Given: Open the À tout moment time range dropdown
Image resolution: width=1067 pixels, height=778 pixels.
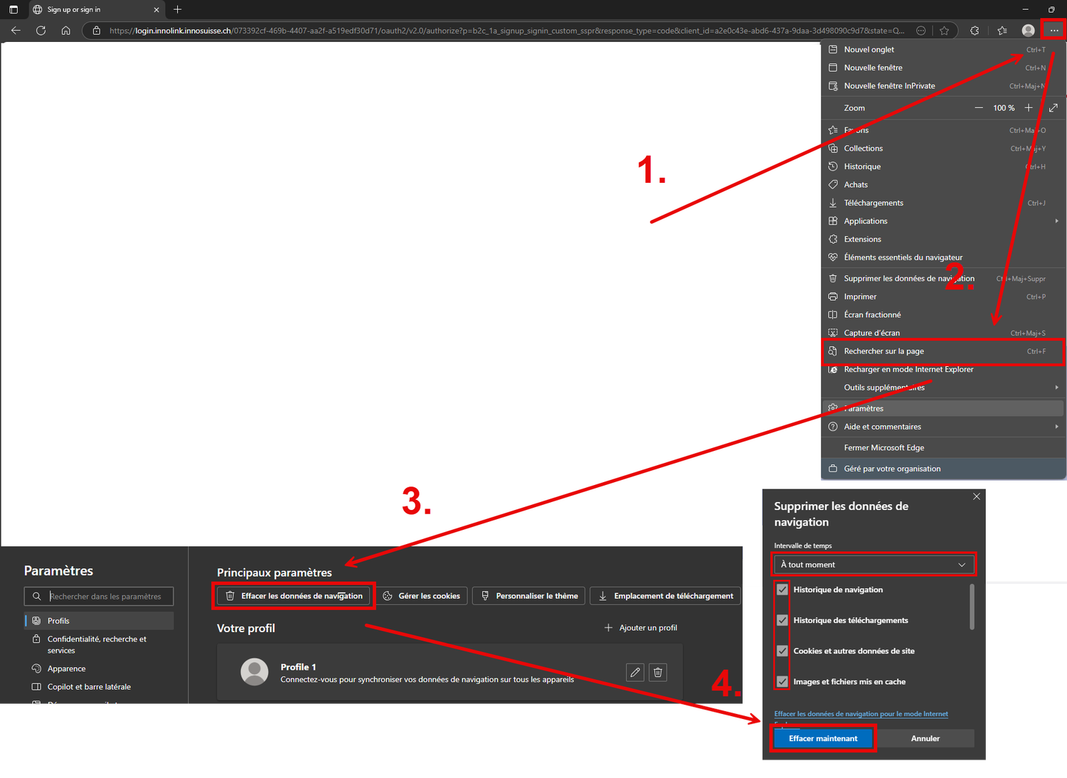Looking at the screenshot, I should (874, 565).
